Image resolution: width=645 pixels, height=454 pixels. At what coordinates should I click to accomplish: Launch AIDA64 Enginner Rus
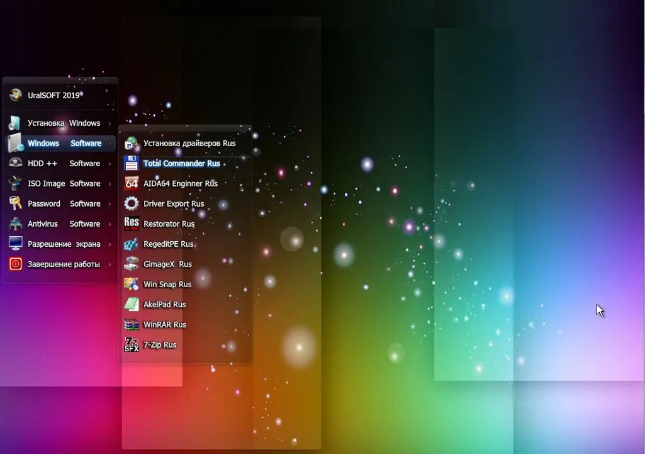tap(186, 184)
